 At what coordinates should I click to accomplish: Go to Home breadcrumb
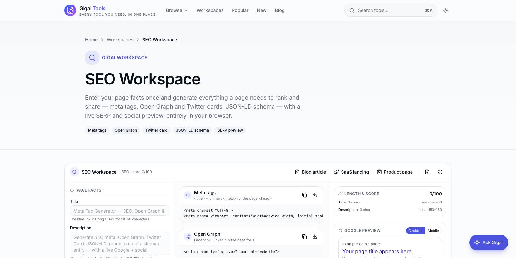pos(91,40)
